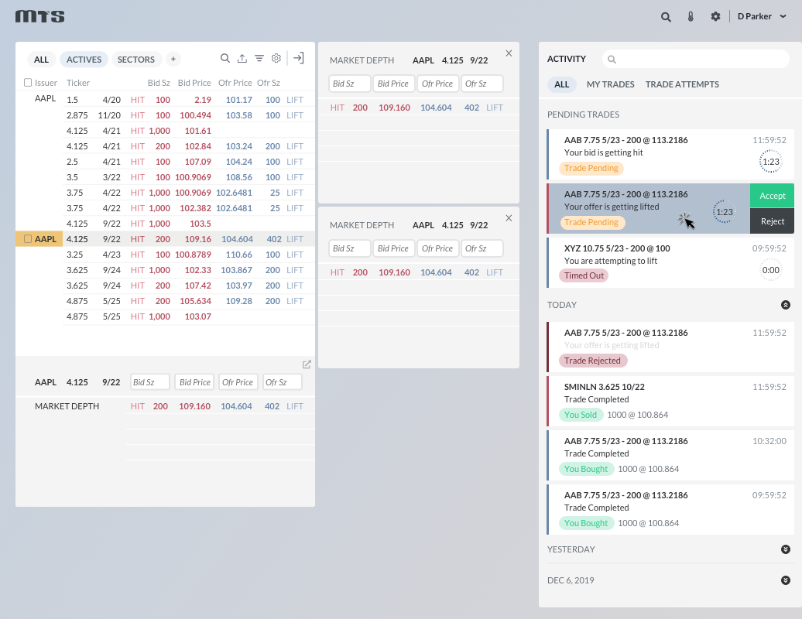Select the SECTORS watchlist tab
The image size is (802, 619).
point(136,60)
